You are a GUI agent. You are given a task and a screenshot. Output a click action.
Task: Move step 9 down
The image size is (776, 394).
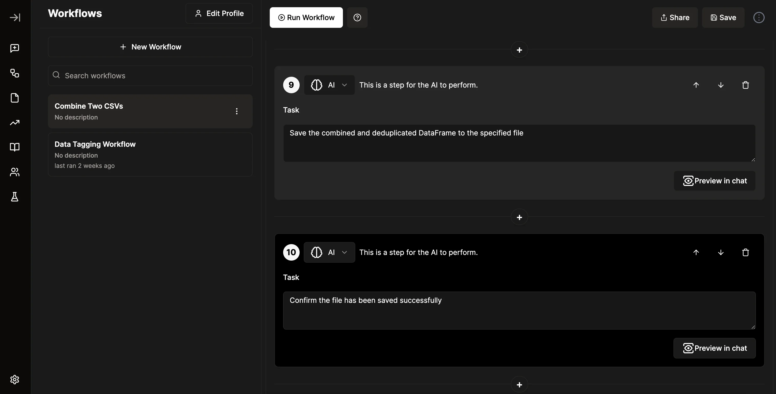721,85
